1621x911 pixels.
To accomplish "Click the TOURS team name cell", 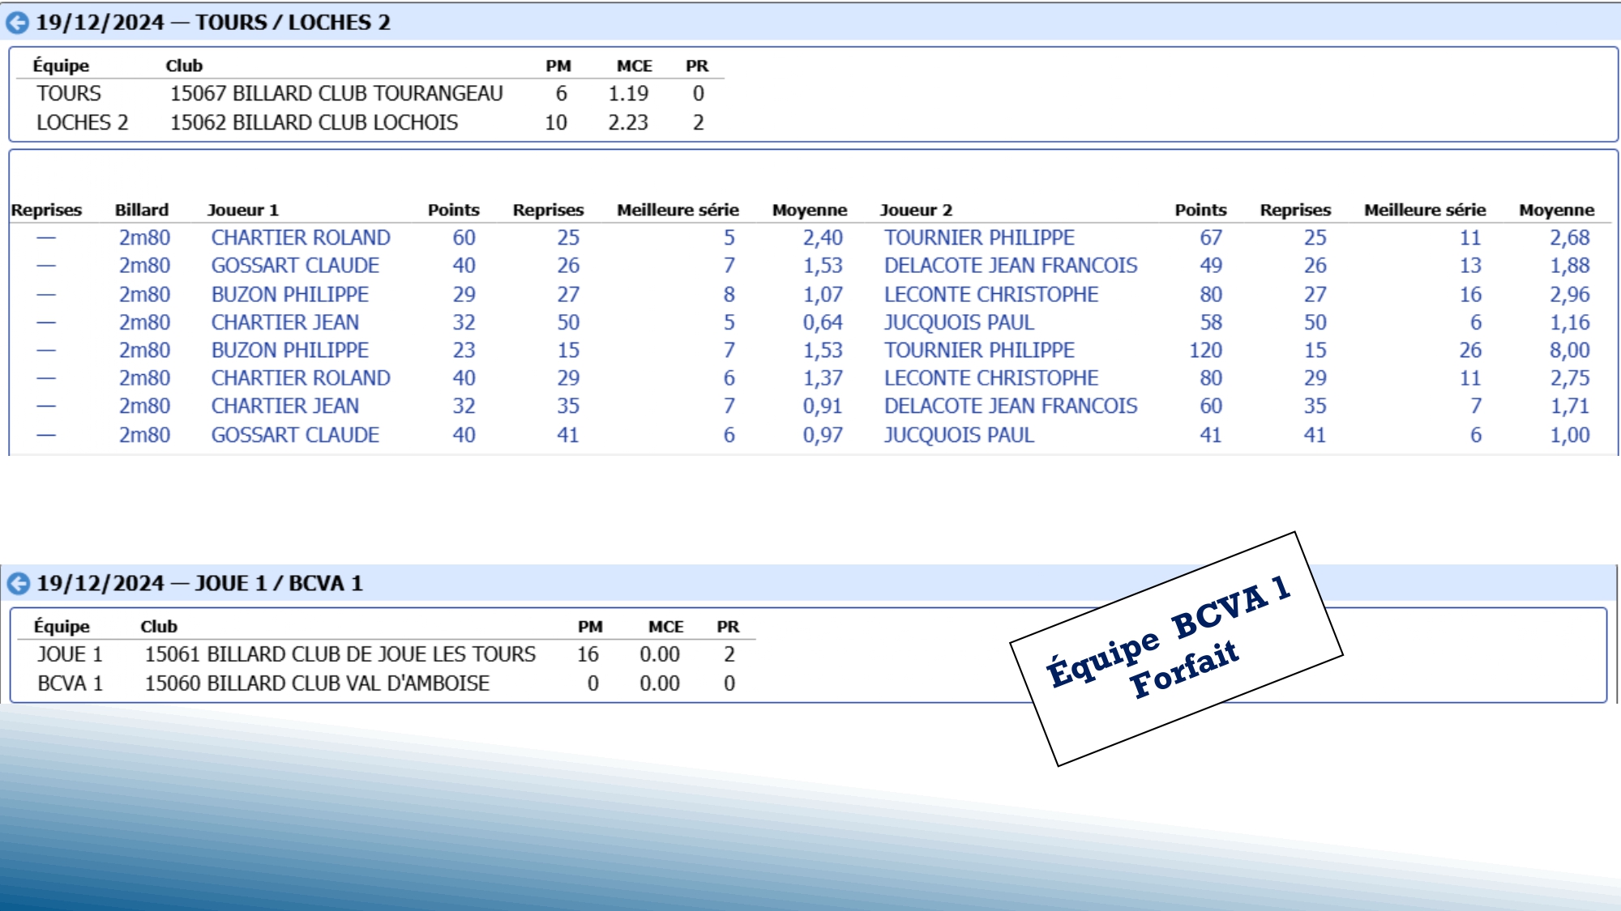I will (69, 94).
